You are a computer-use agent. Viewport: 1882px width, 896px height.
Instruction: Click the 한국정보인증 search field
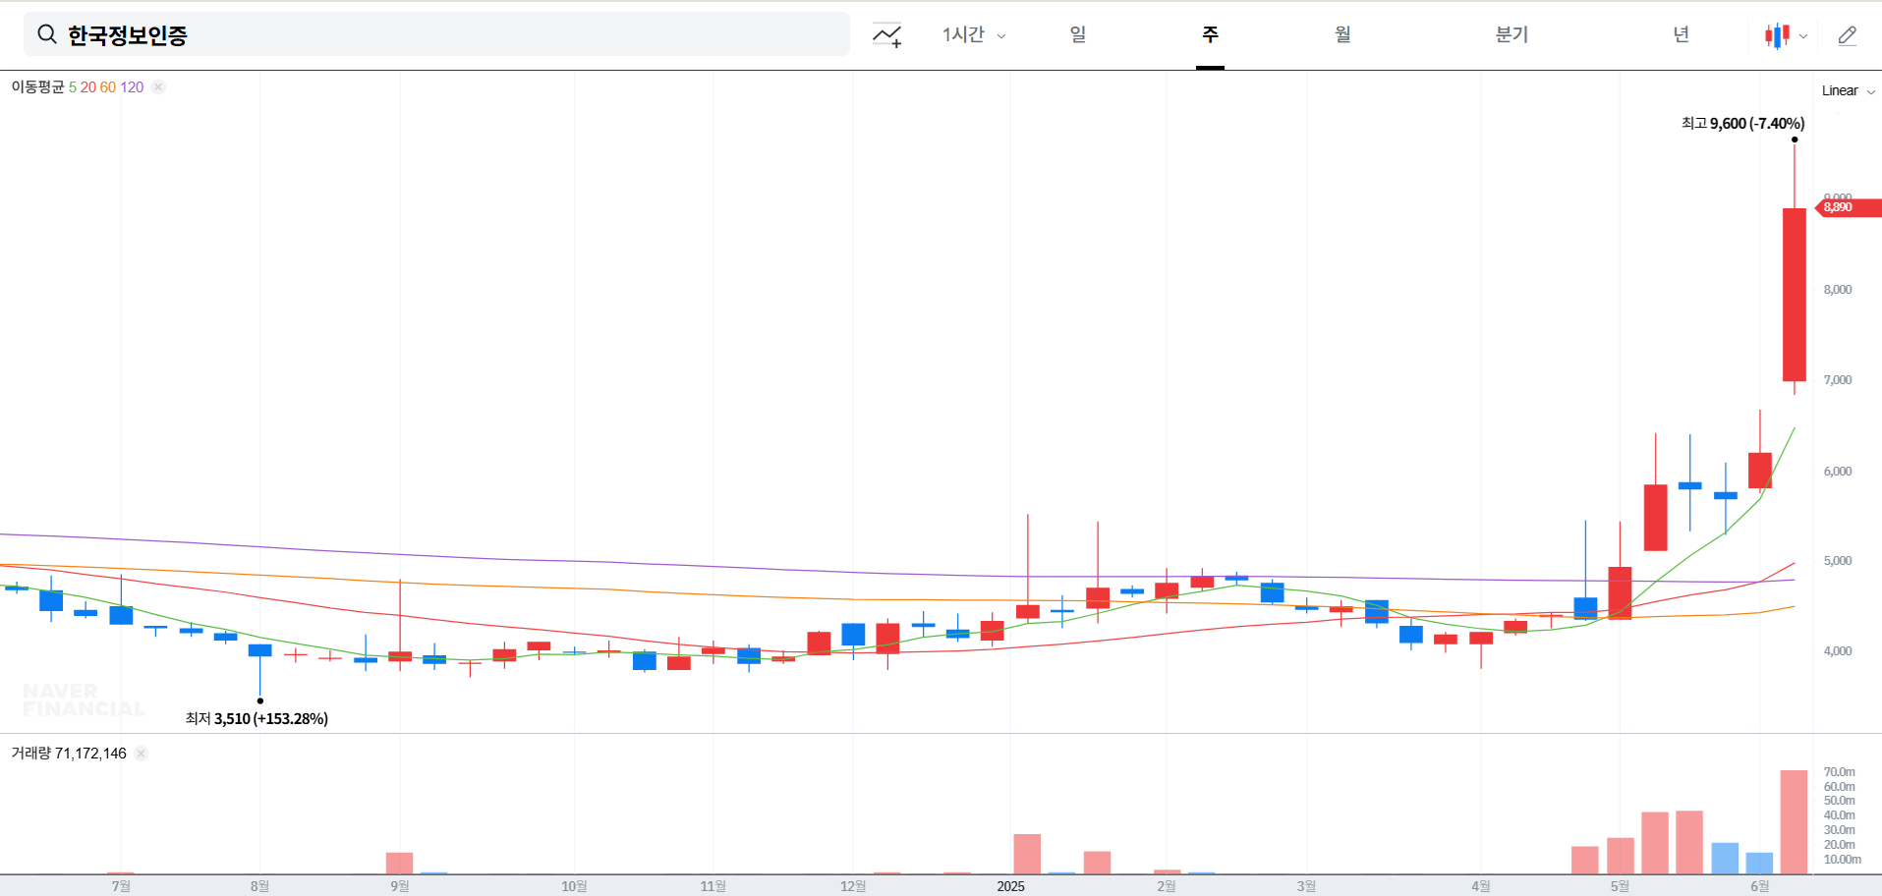(x=436, y=34)
